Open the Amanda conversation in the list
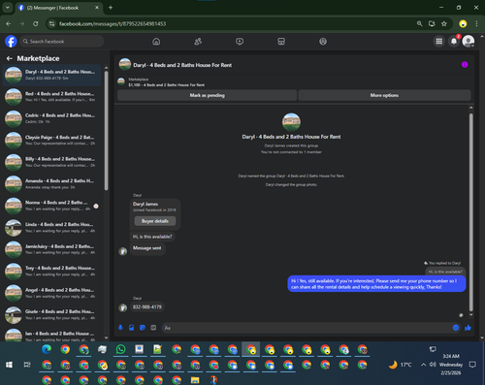This screenshot has width=485, height=385. [52, 184]
